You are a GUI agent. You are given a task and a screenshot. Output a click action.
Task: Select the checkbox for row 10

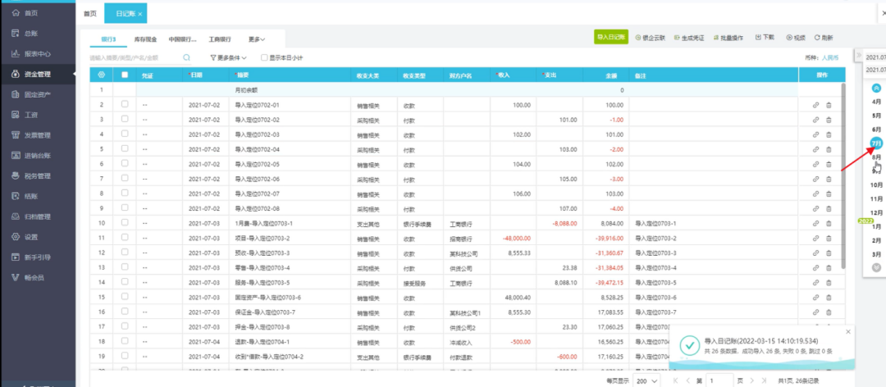125,223
